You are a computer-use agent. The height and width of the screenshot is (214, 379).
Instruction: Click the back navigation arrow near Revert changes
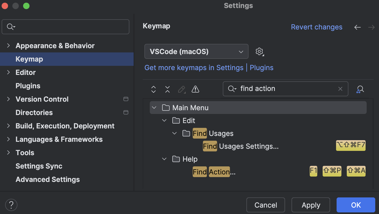click(357, 27)
